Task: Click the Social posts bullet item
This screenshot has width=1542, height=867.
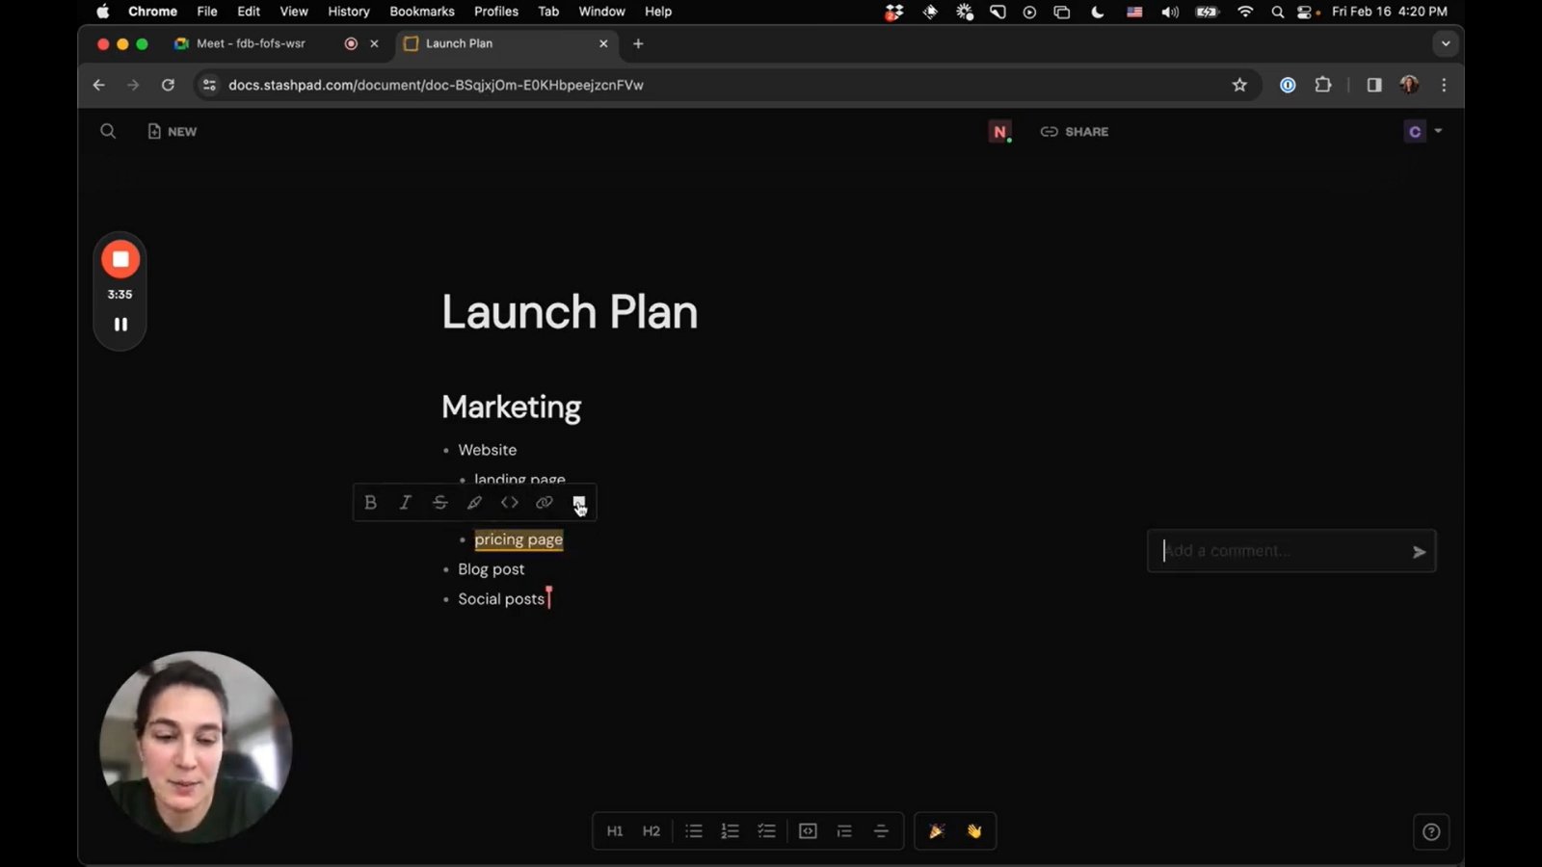Action: point(501,599)
